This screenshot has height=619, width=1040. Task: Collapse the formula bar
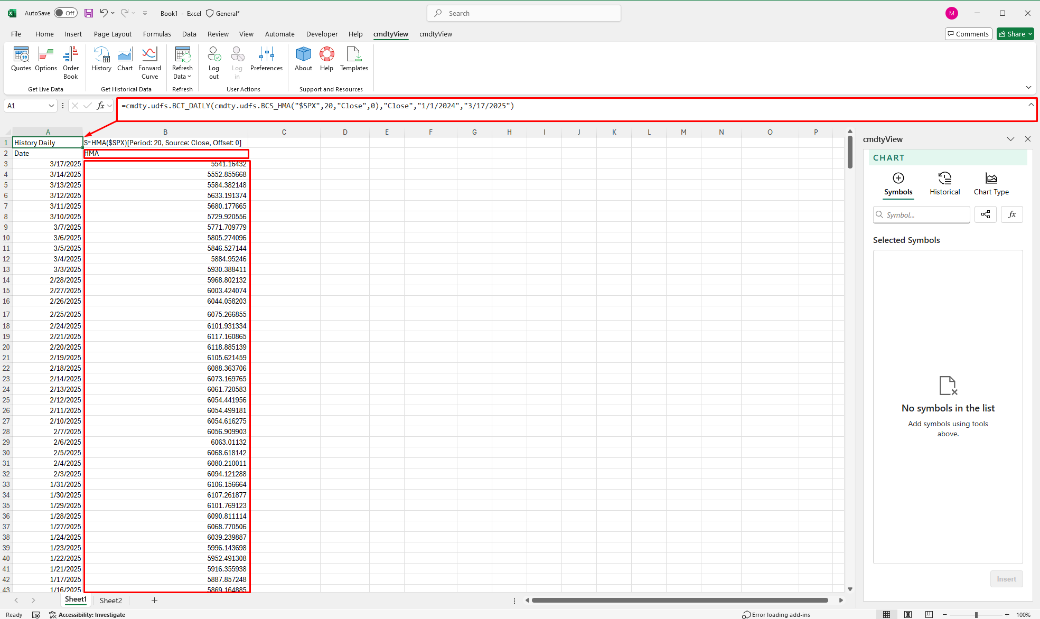tap(1031, 105)
